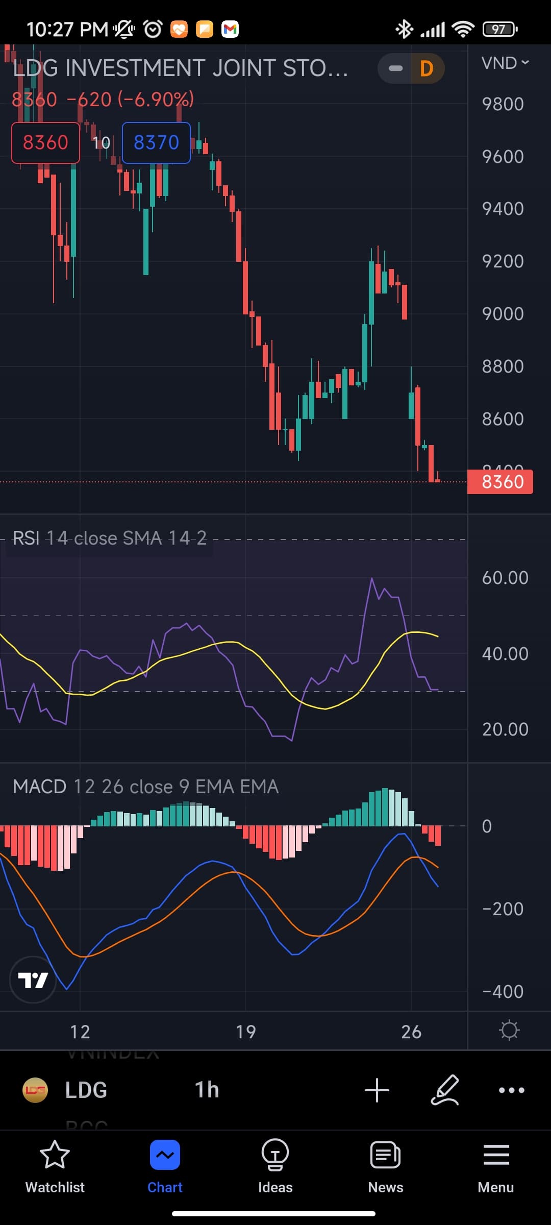551x1225 pixels.
Task: Select the RSI indicator legend
Action: pyautogui.click(x=109, y=538)
